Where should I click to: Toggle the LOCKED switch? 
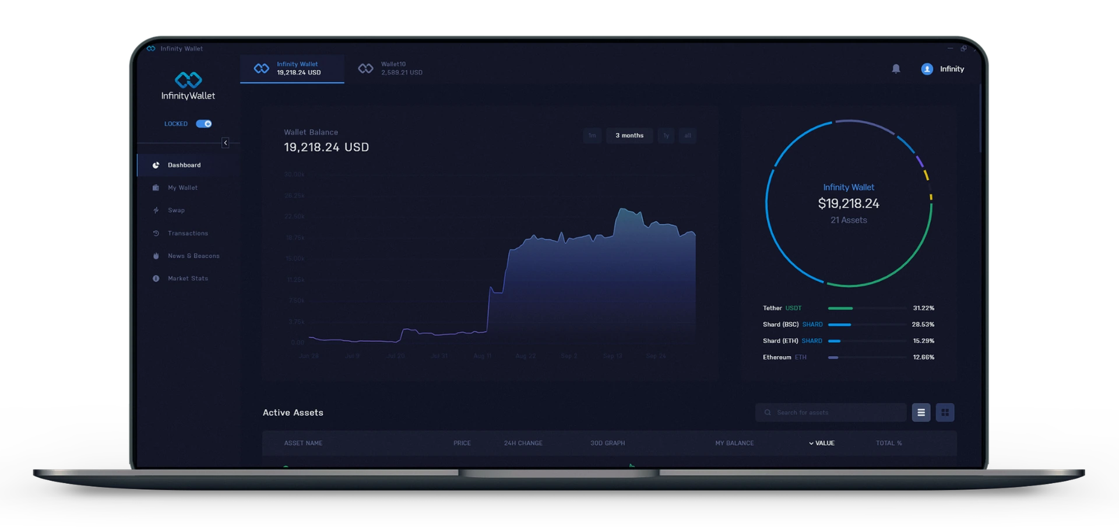203,124
